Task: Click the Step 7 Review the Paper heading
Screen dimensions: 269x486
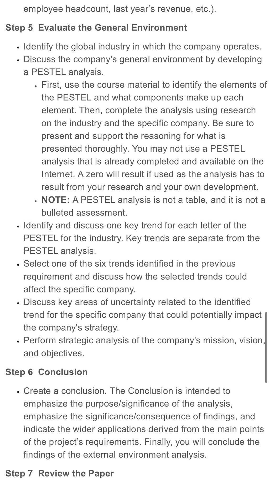Action: [x=60, y=473]
